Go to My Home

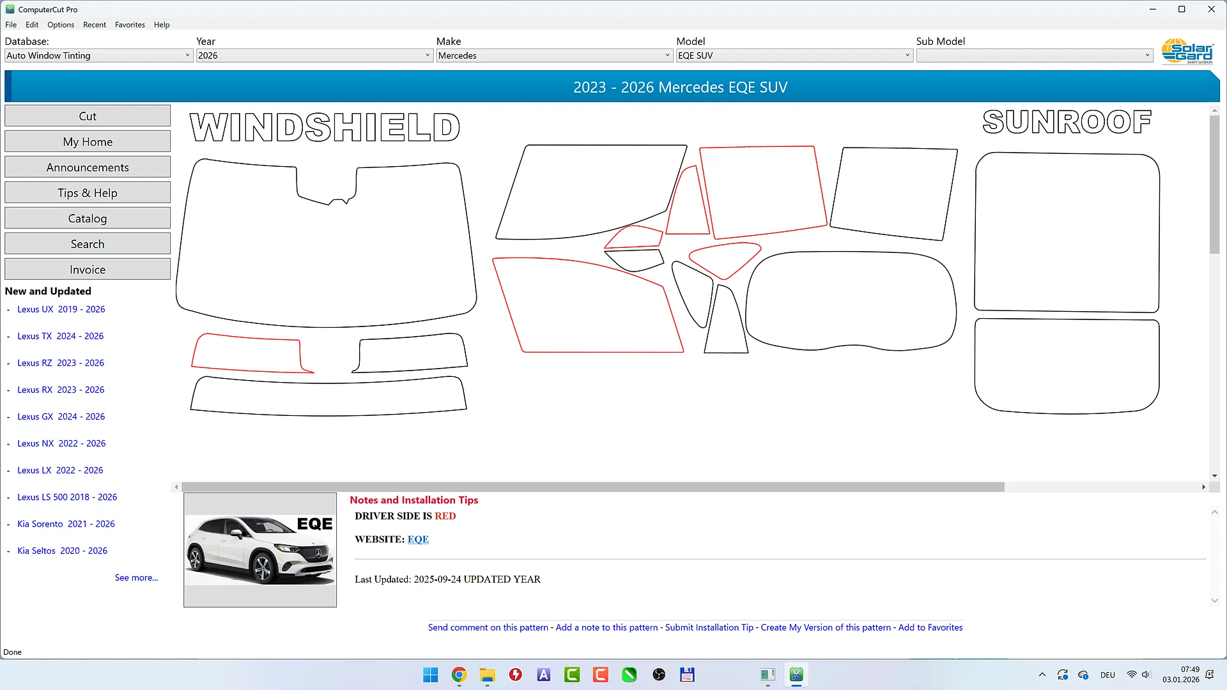(x=88, y=142)
